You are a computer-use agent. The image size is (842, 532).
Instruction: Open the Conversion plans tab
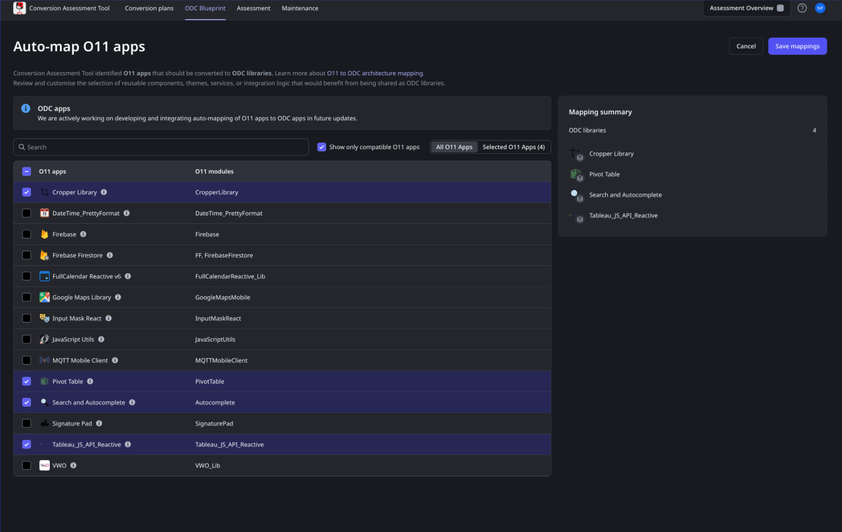pyautogui.click(x=149, y=8)
